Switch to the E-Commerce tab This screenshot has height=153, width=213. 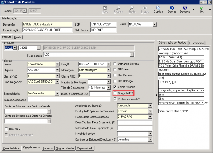pyautogui.click(x=196, y=43)
